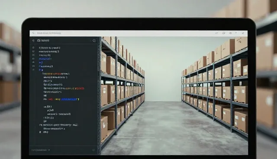Viewport: 277px width, 159px height.
Task: Click the back arrow in the top address bar
Action: [33, 33]
